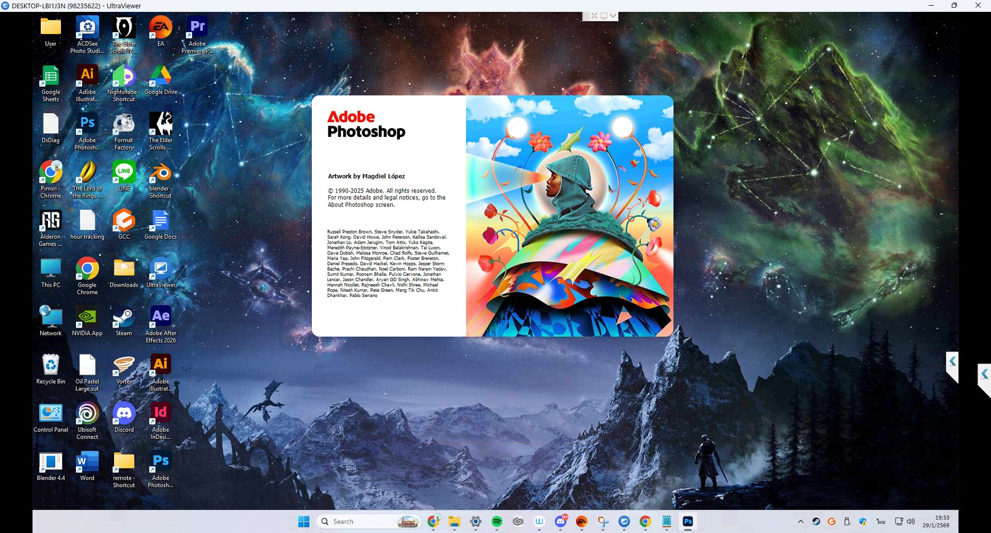Select the Google Chrome desktop shortcut

pos(87,276)
